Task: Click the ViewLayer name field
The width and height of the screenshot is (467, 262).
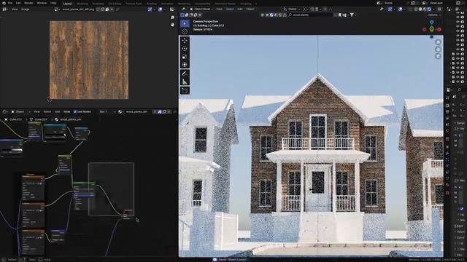Action: coord(440,3)
